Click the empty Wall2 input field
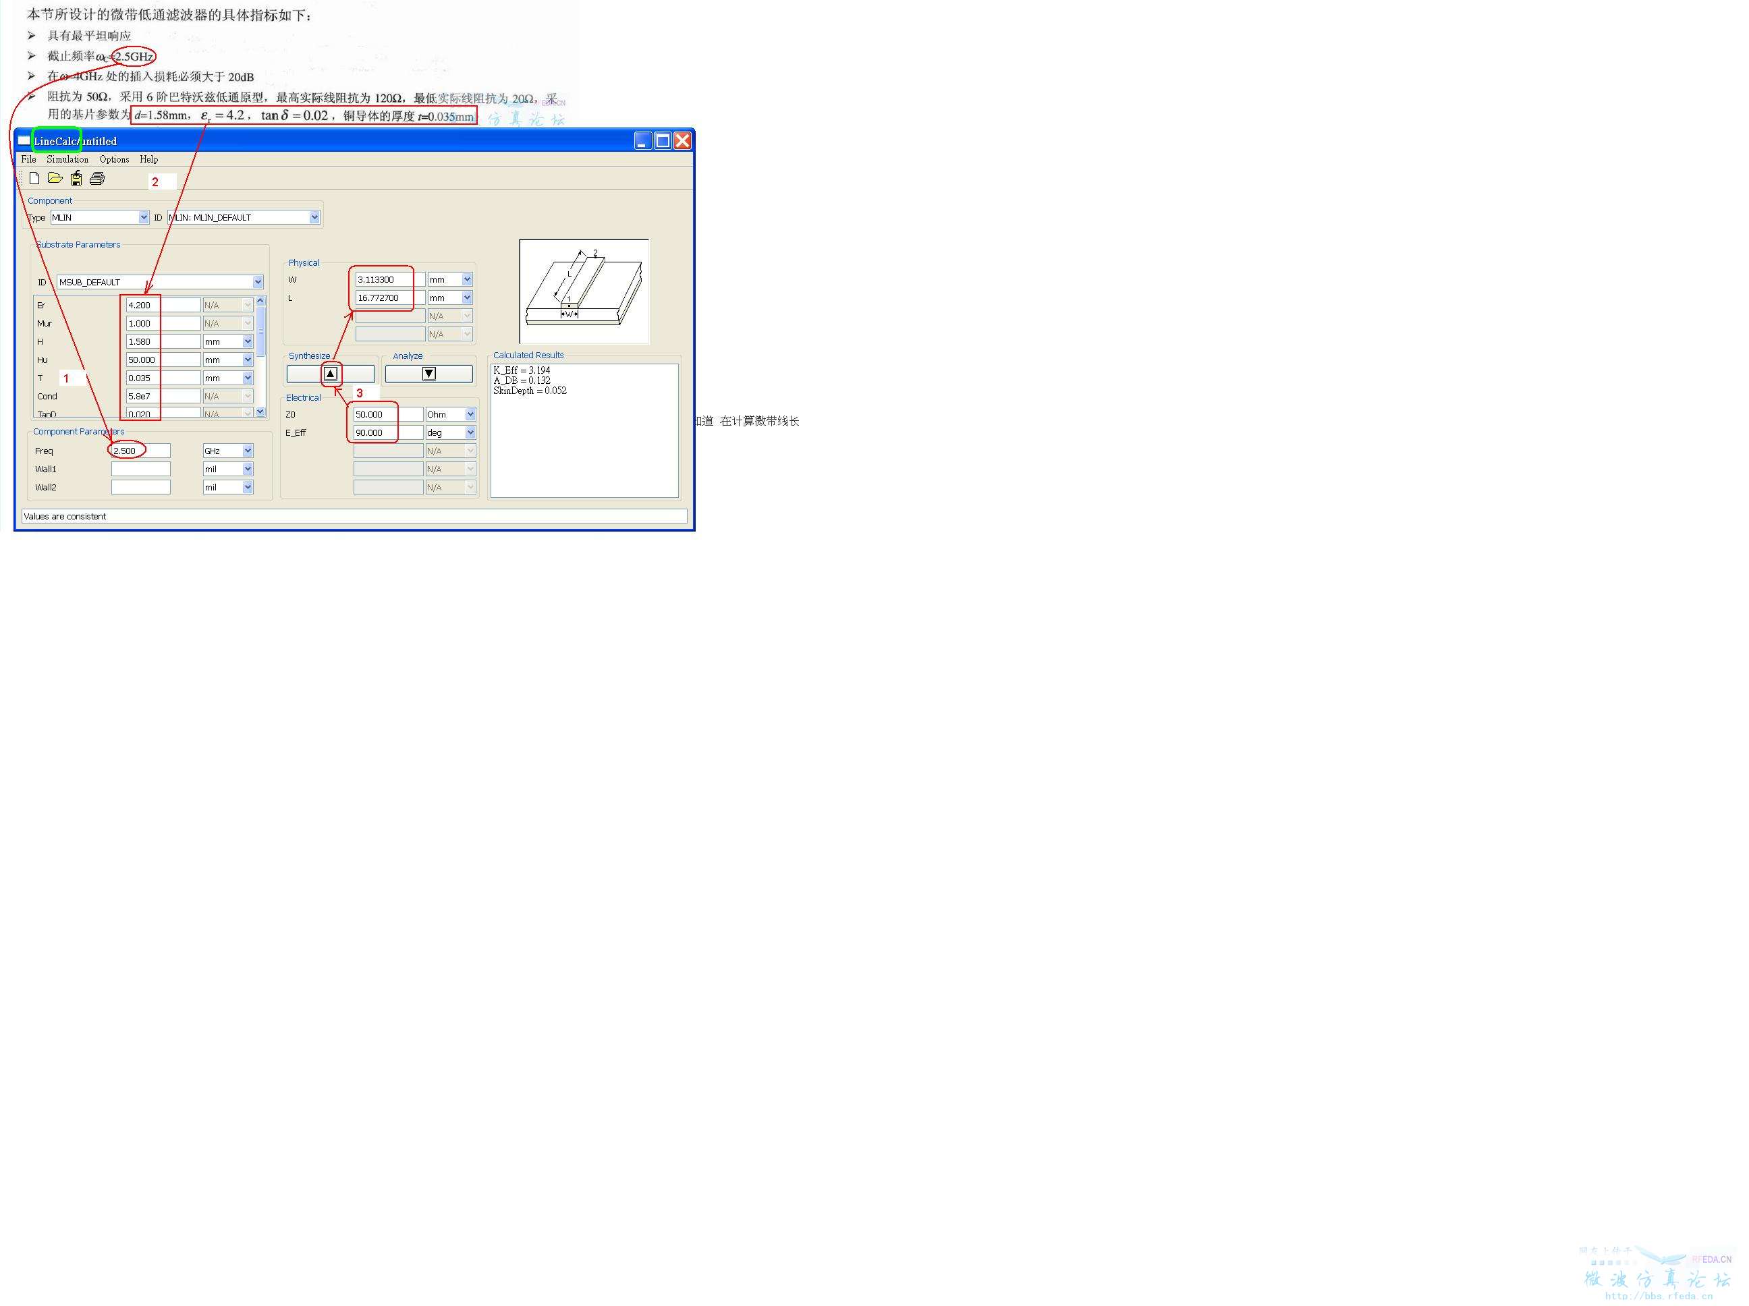Viewport: 1749px width, 1306px height. pos(141,488)
